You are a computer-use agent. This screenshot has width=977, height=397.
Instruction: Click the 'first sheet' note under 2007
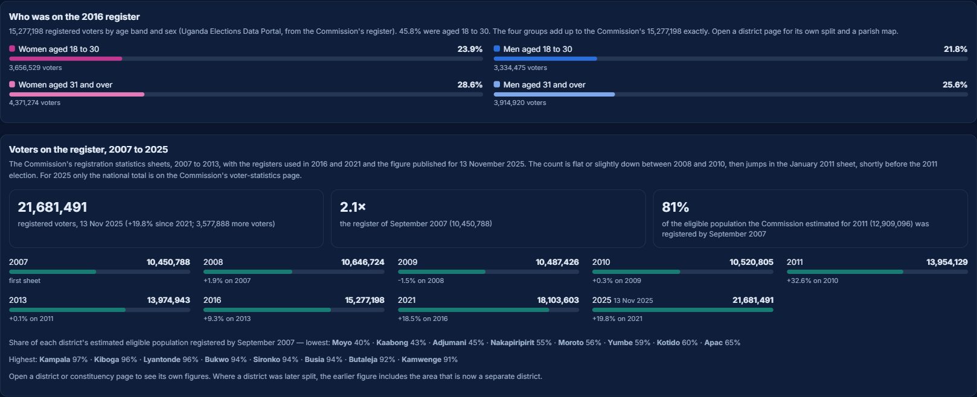[x=25, y=281]
